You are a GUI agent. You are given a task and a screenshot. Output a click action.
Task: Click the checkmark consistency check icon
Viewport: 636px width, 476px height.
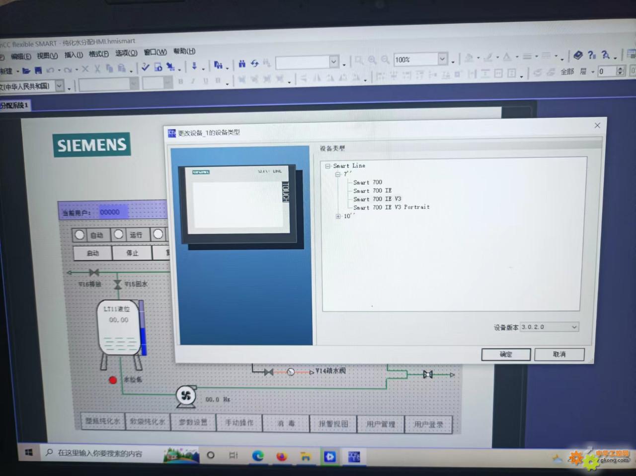point(145,67)
